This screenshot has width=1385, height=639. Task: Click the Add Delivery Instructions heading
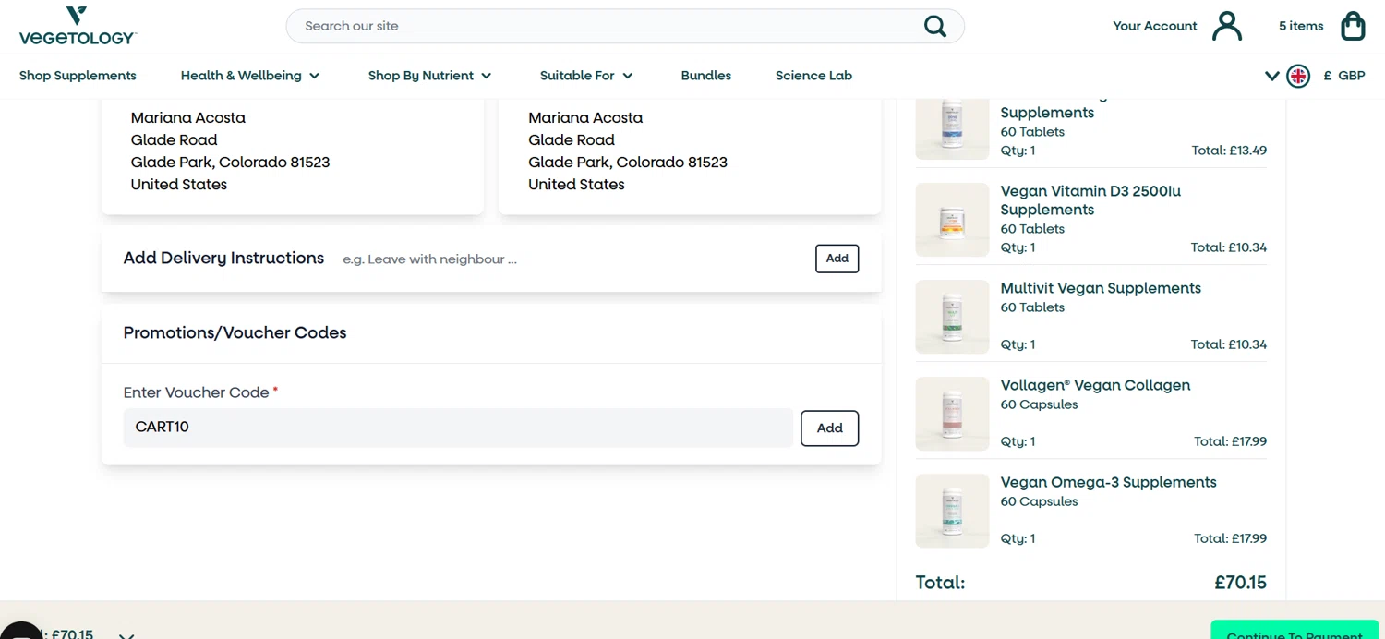point(223,259)
